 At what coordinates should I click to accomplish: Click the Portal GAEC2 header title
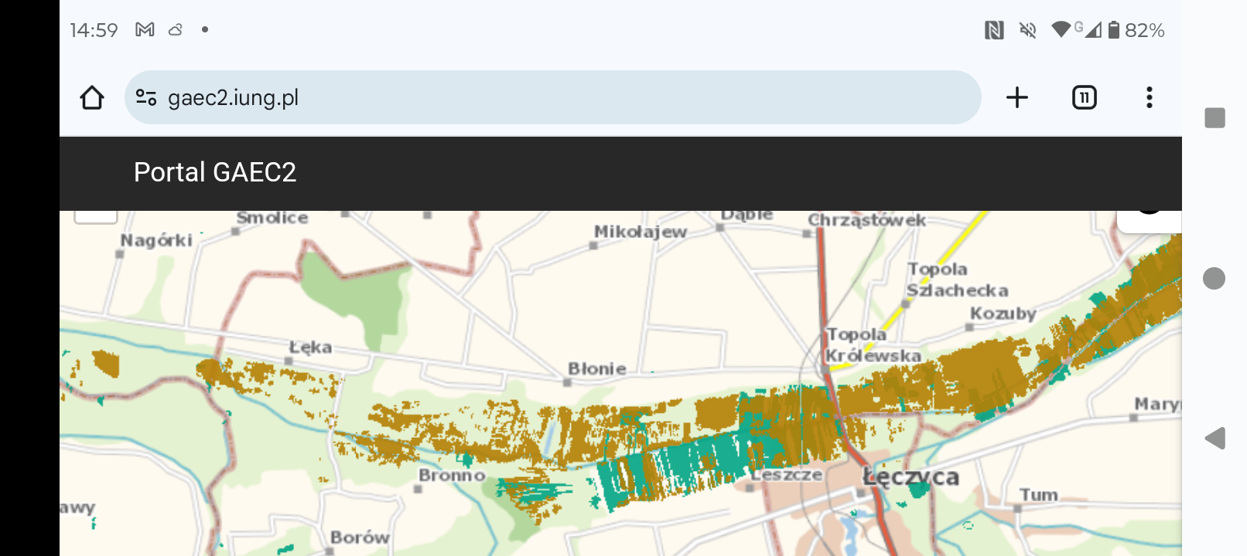(x=215, y=172)
